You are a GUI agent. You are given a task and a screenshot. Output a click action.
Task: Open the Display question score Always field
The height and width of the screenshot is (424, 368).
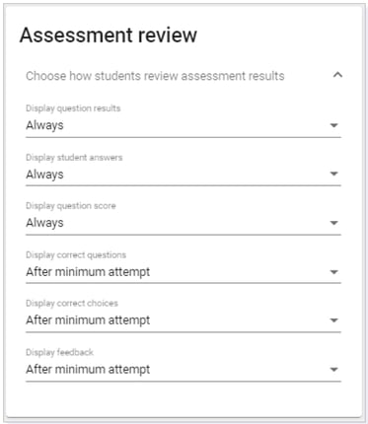point(184,224)
